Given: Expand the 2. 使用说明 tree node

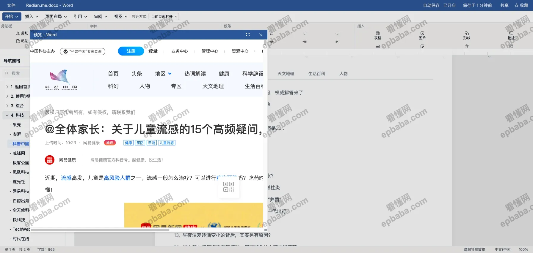Looking at the screenshot, I should (x=7, y=96).
